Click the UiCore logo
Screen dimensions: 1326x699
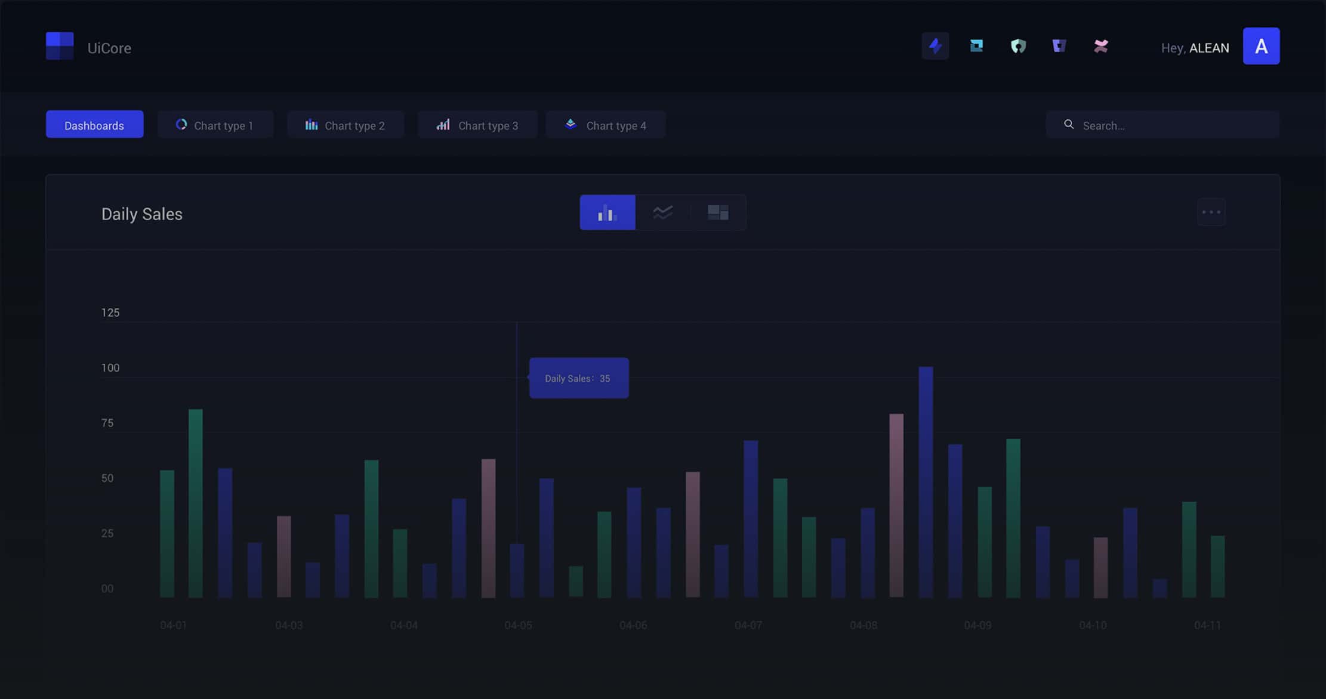[x=60, y=46]
